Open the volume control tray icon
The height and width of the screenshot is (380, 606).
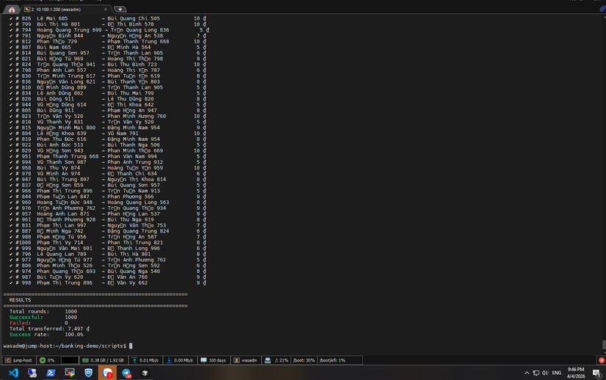pyautogui.click(x=545, y=373)
